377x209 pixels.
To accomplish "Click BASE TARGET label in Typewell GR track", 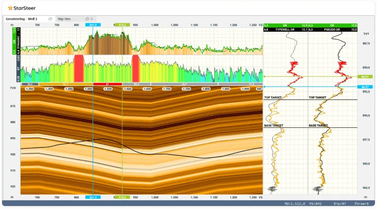I will (273, 126).
